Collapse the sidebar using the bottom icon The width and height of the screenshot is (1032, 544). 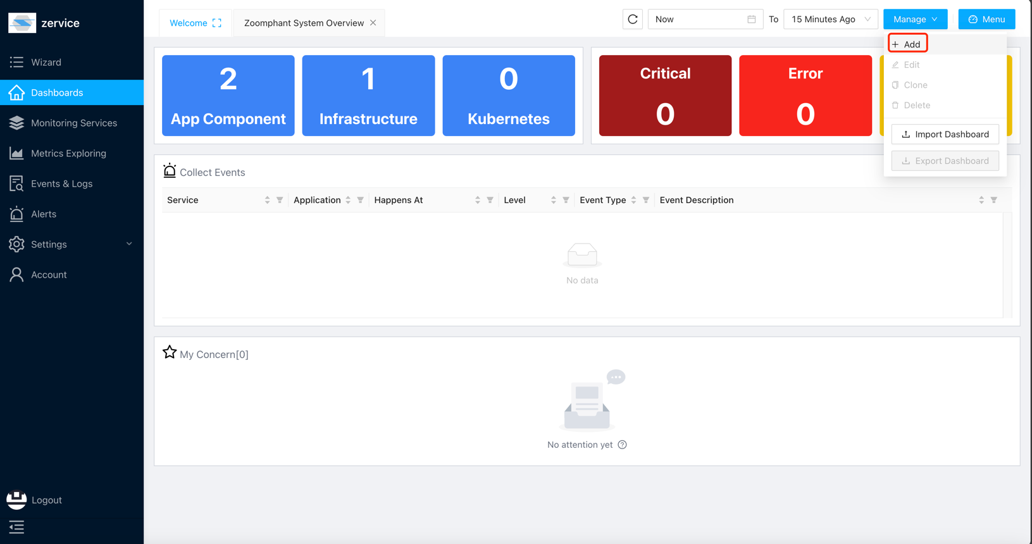coord(16,527)
